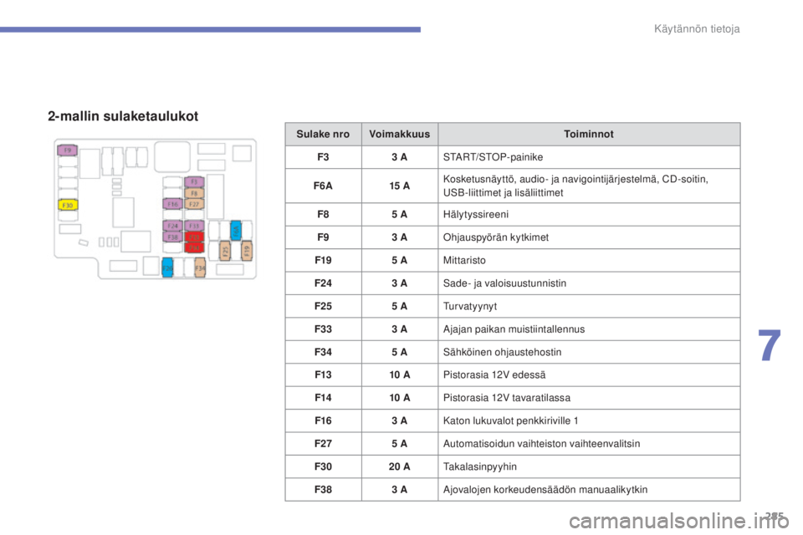Click table cell 'F6A' in fuse number column

(323, 186)
